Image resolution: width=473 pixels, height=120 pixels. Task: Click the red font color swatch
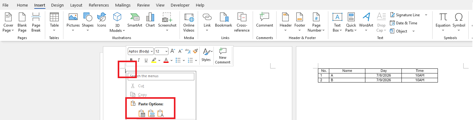(x=166, y=60)
